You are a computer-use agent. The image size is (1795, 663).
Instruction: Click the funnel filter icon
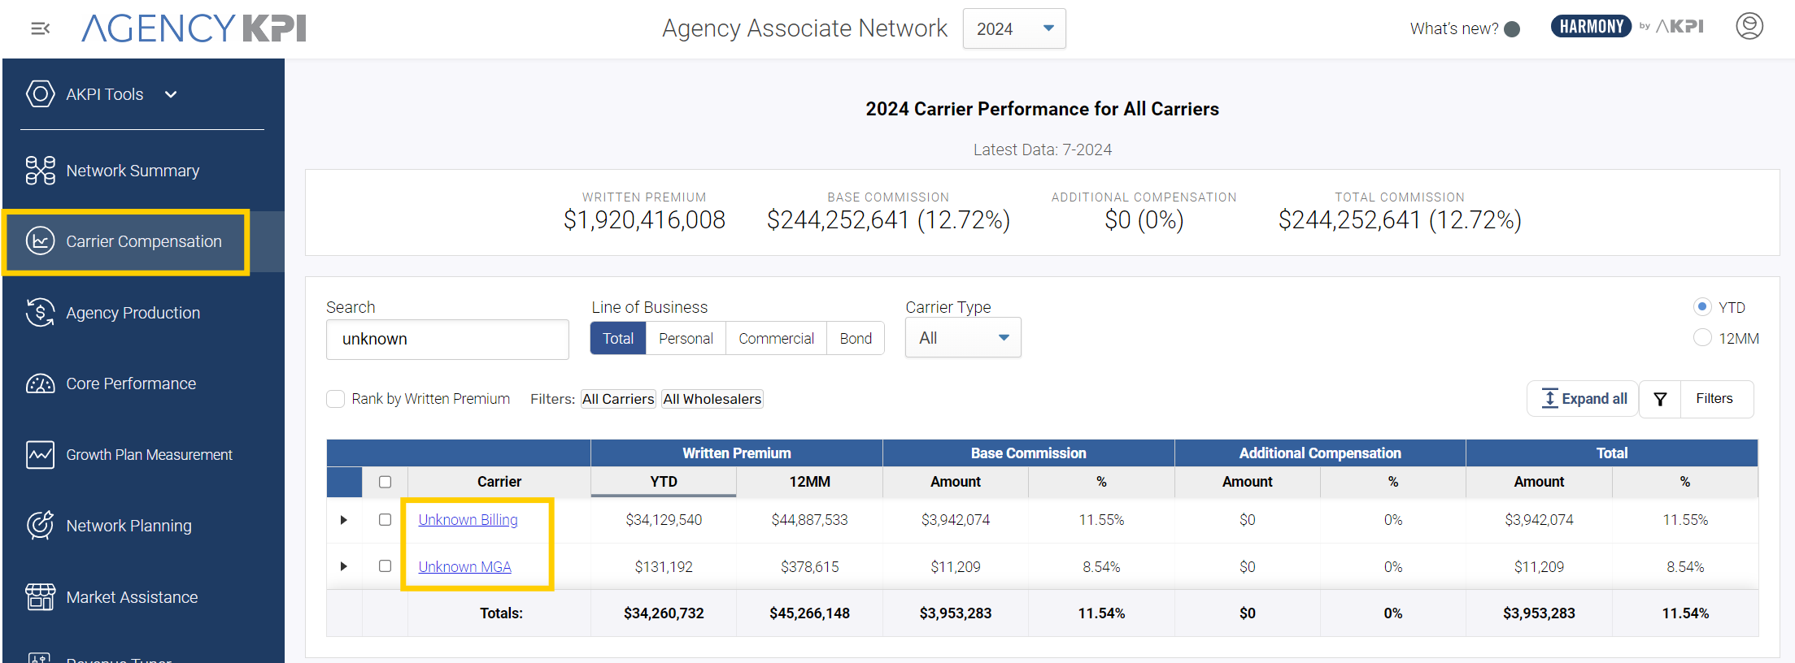1660,399
